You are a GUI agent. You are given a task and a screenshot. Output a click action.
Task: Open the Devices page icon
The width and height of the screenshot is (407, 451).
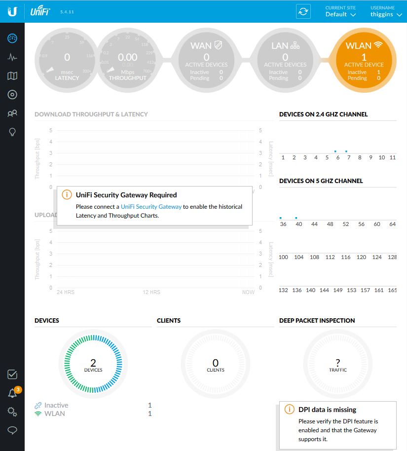[x=12, y=95]
